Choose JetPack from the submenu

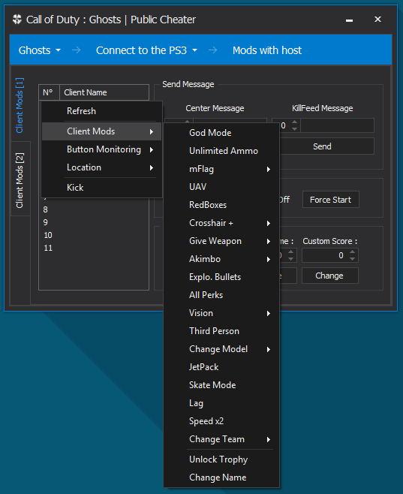[x=221, y=367]
